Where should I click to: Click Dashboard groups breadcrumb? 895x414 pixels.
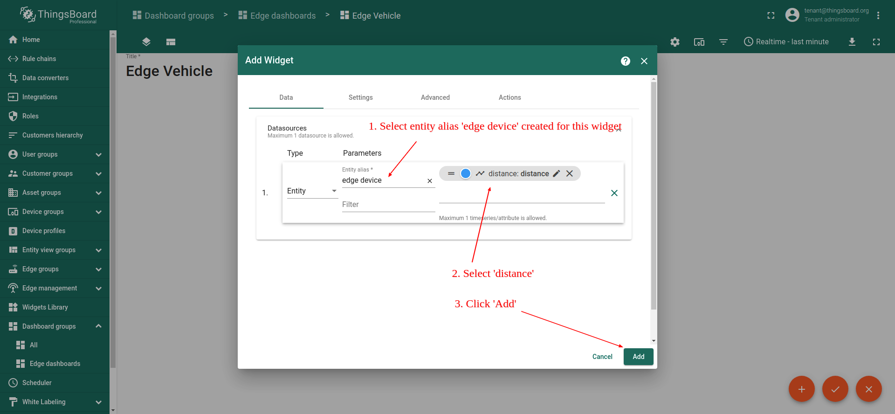tap(173, 15)
